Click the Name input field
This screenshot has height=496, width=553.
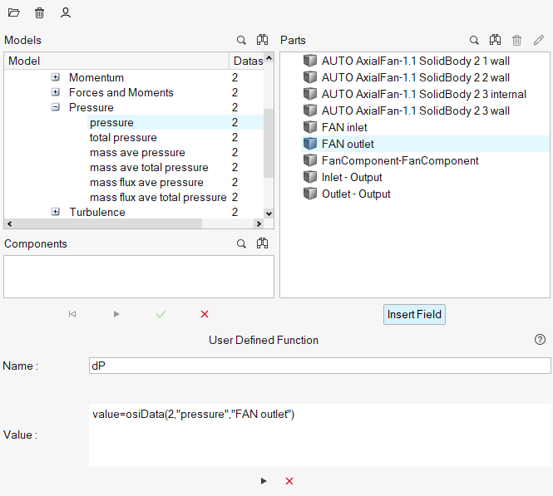point(319,366)
